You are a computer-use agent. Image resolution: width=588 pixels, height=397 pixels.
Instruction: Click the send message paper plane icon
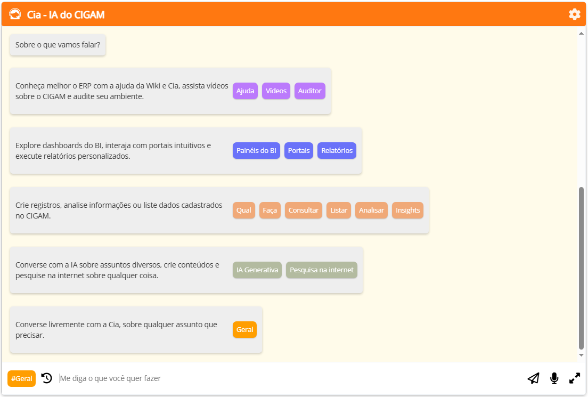click(x=533, y=378)
